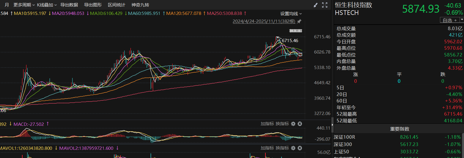
Task: Click the 60日 +5.36% row
Action: pyautogui.click(x=399, y=101)
